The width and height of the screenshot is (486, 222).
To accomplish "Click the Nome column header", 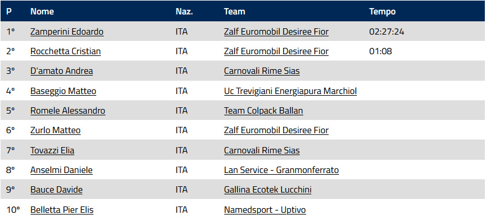I will tap(42, 12).
